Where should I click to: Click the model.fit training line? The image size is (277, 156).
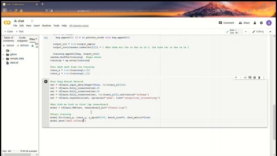(x=100, y=117)
